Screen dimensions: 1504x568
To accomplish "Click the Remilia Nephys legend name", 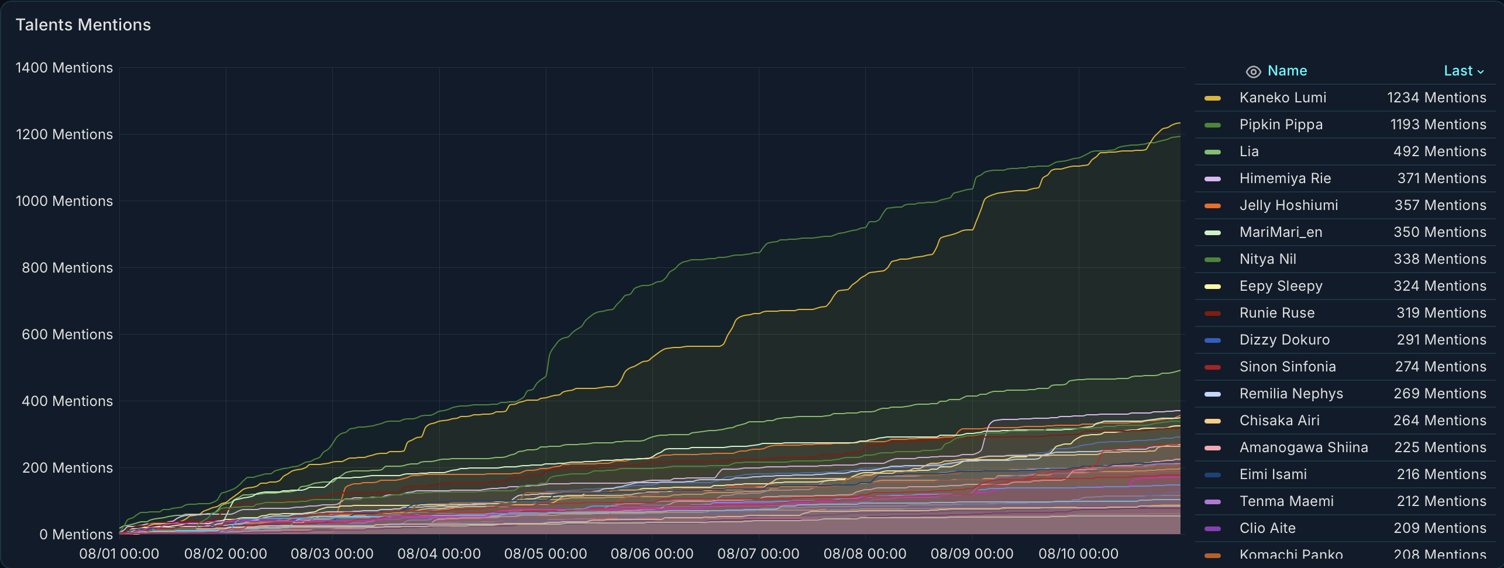I will point(1291,394).
